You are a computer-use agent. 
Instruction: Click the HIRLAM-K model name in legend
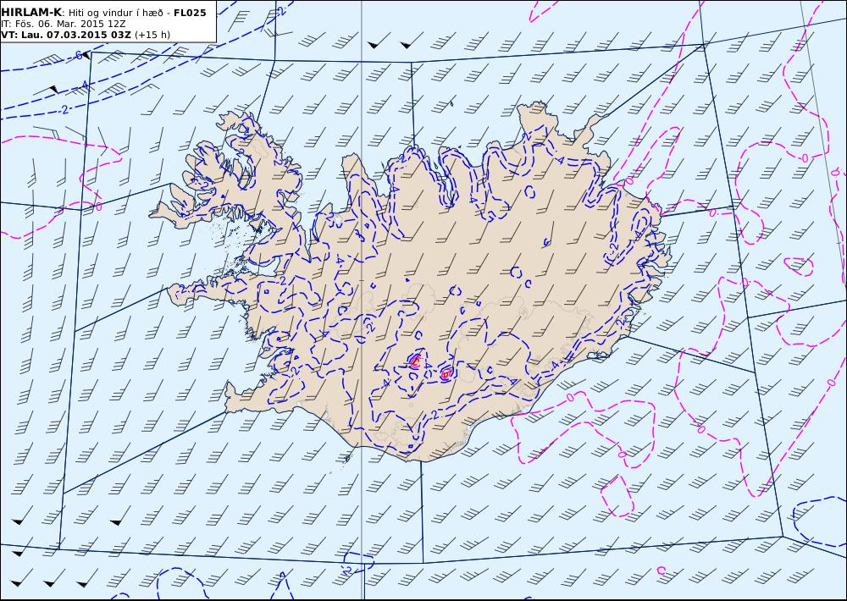point(31,13)
